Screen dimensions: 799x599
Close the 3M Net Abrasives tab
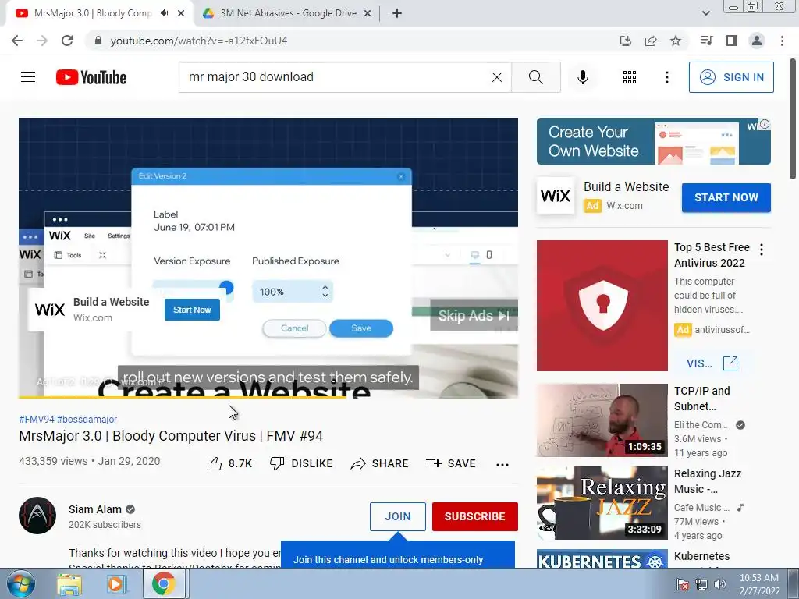click(368, 13)
